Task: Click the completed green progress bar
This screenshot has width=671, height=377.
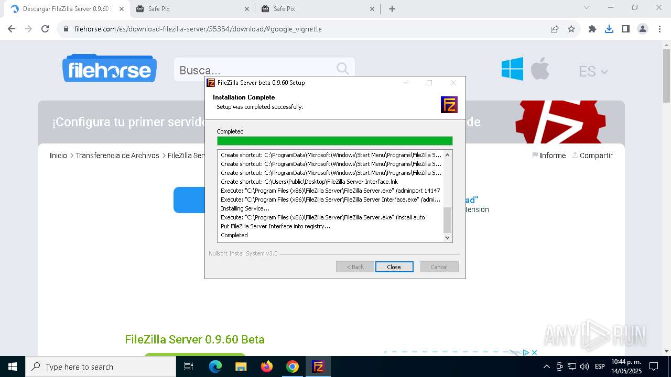Action: pos(335,141)
